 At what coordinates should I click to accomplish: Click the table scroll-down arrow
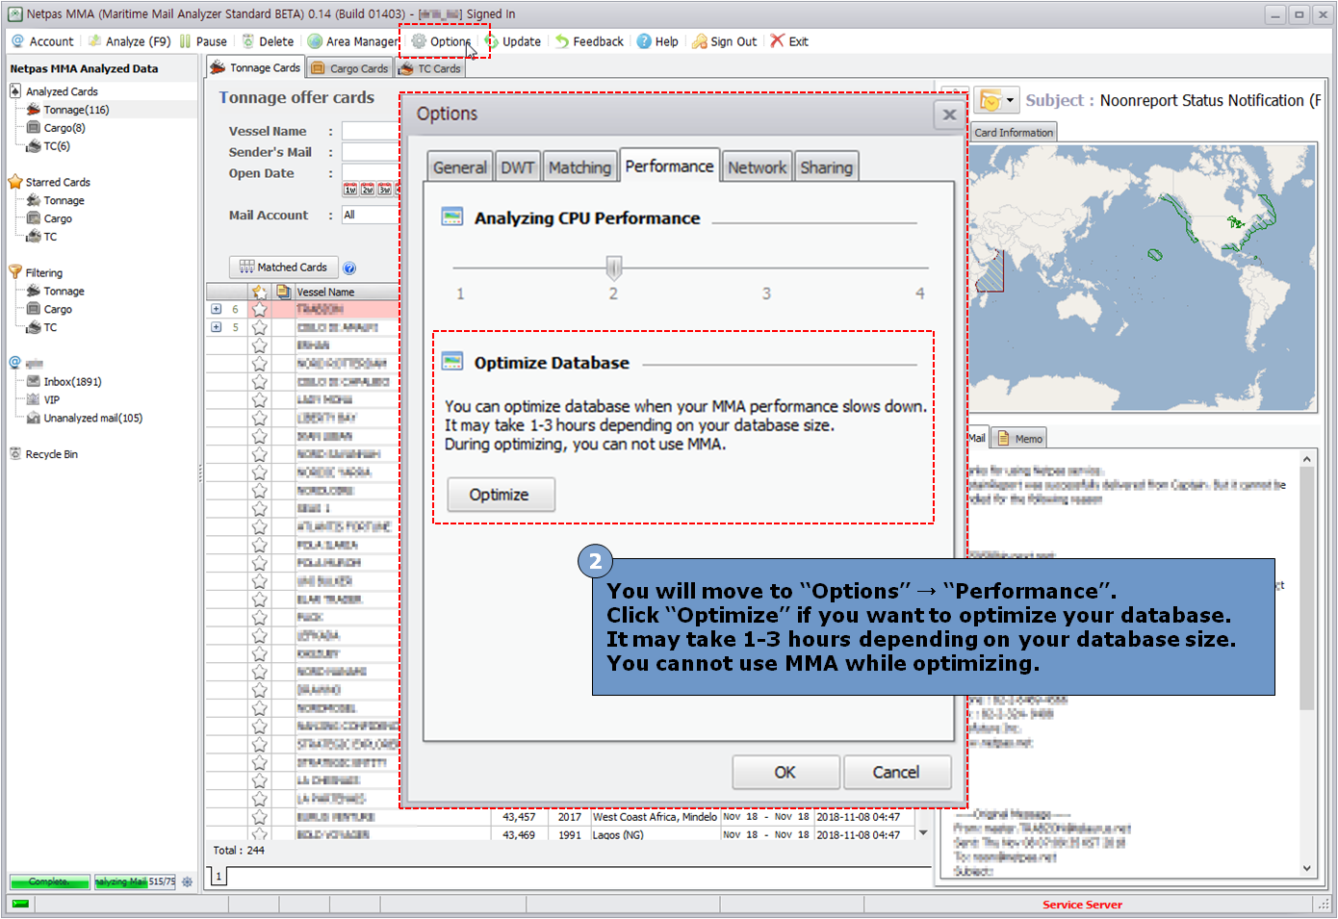pos(923,833)
